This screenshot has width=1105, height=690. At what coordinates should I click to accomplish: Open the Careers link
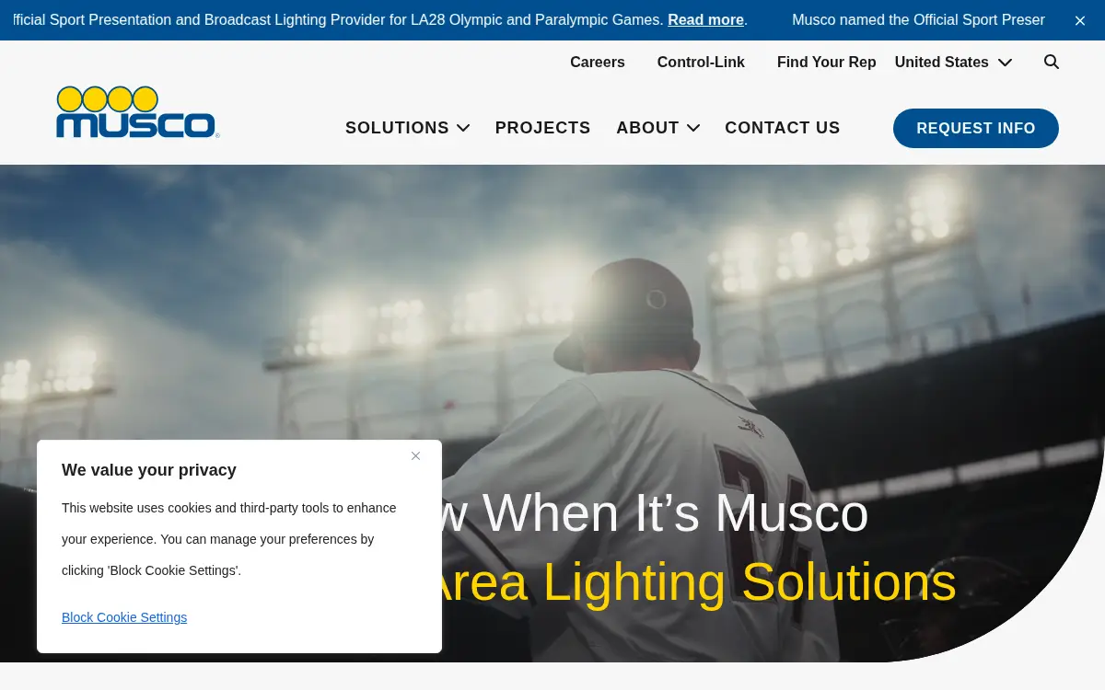pyautogui.click(x=598, y=62)
